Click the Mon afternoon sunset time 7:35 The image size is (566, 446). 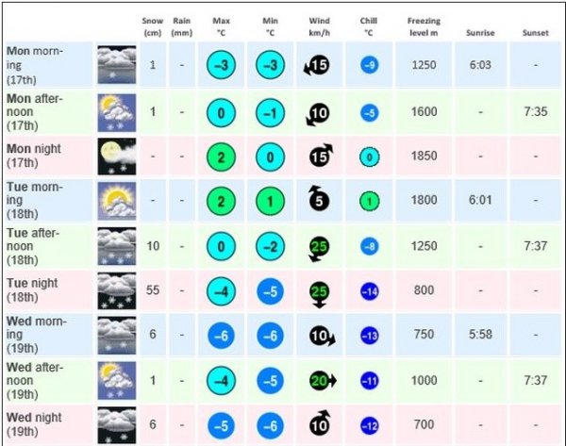tap(534, 110)
